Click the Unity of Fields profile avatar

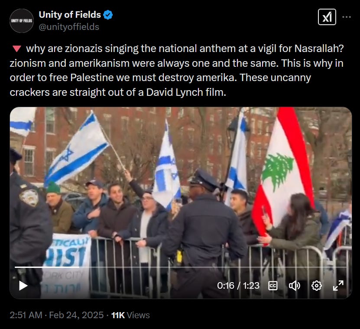coord(22,21)
